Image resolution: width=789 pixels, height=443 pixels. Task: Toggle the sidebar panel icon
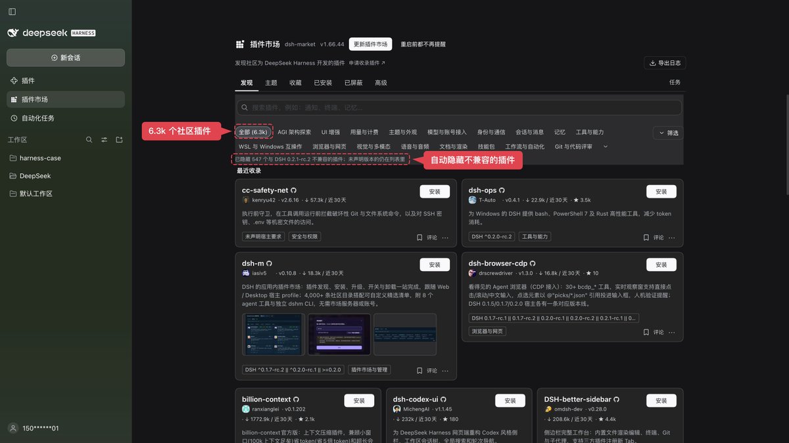coord(12,12)
